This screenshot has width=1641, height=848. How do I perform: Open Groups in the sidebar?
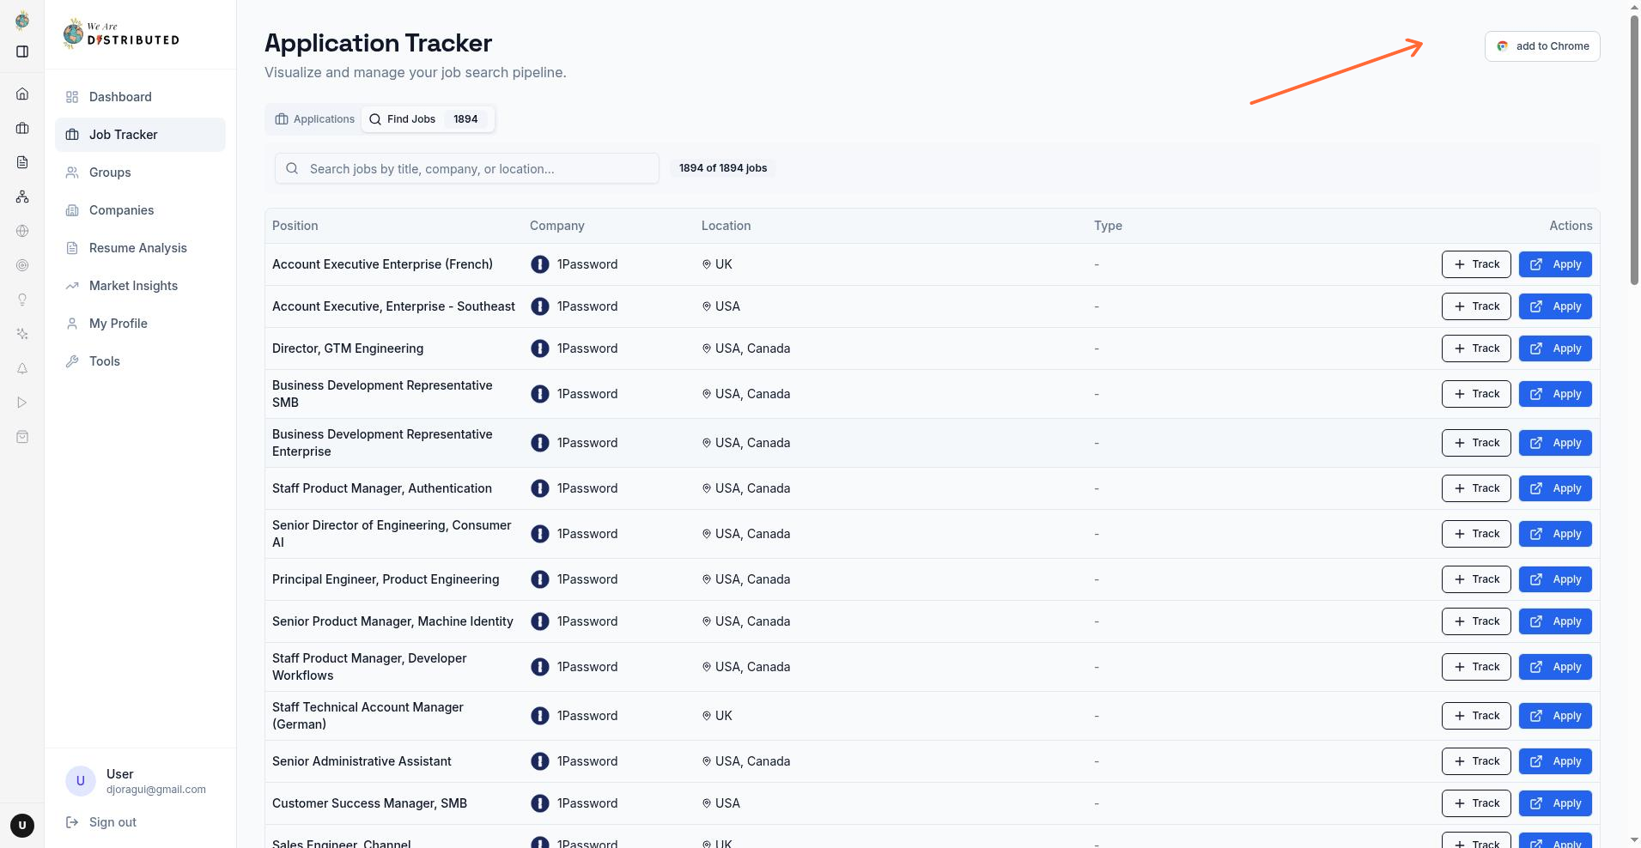click(x=140, y=173)
